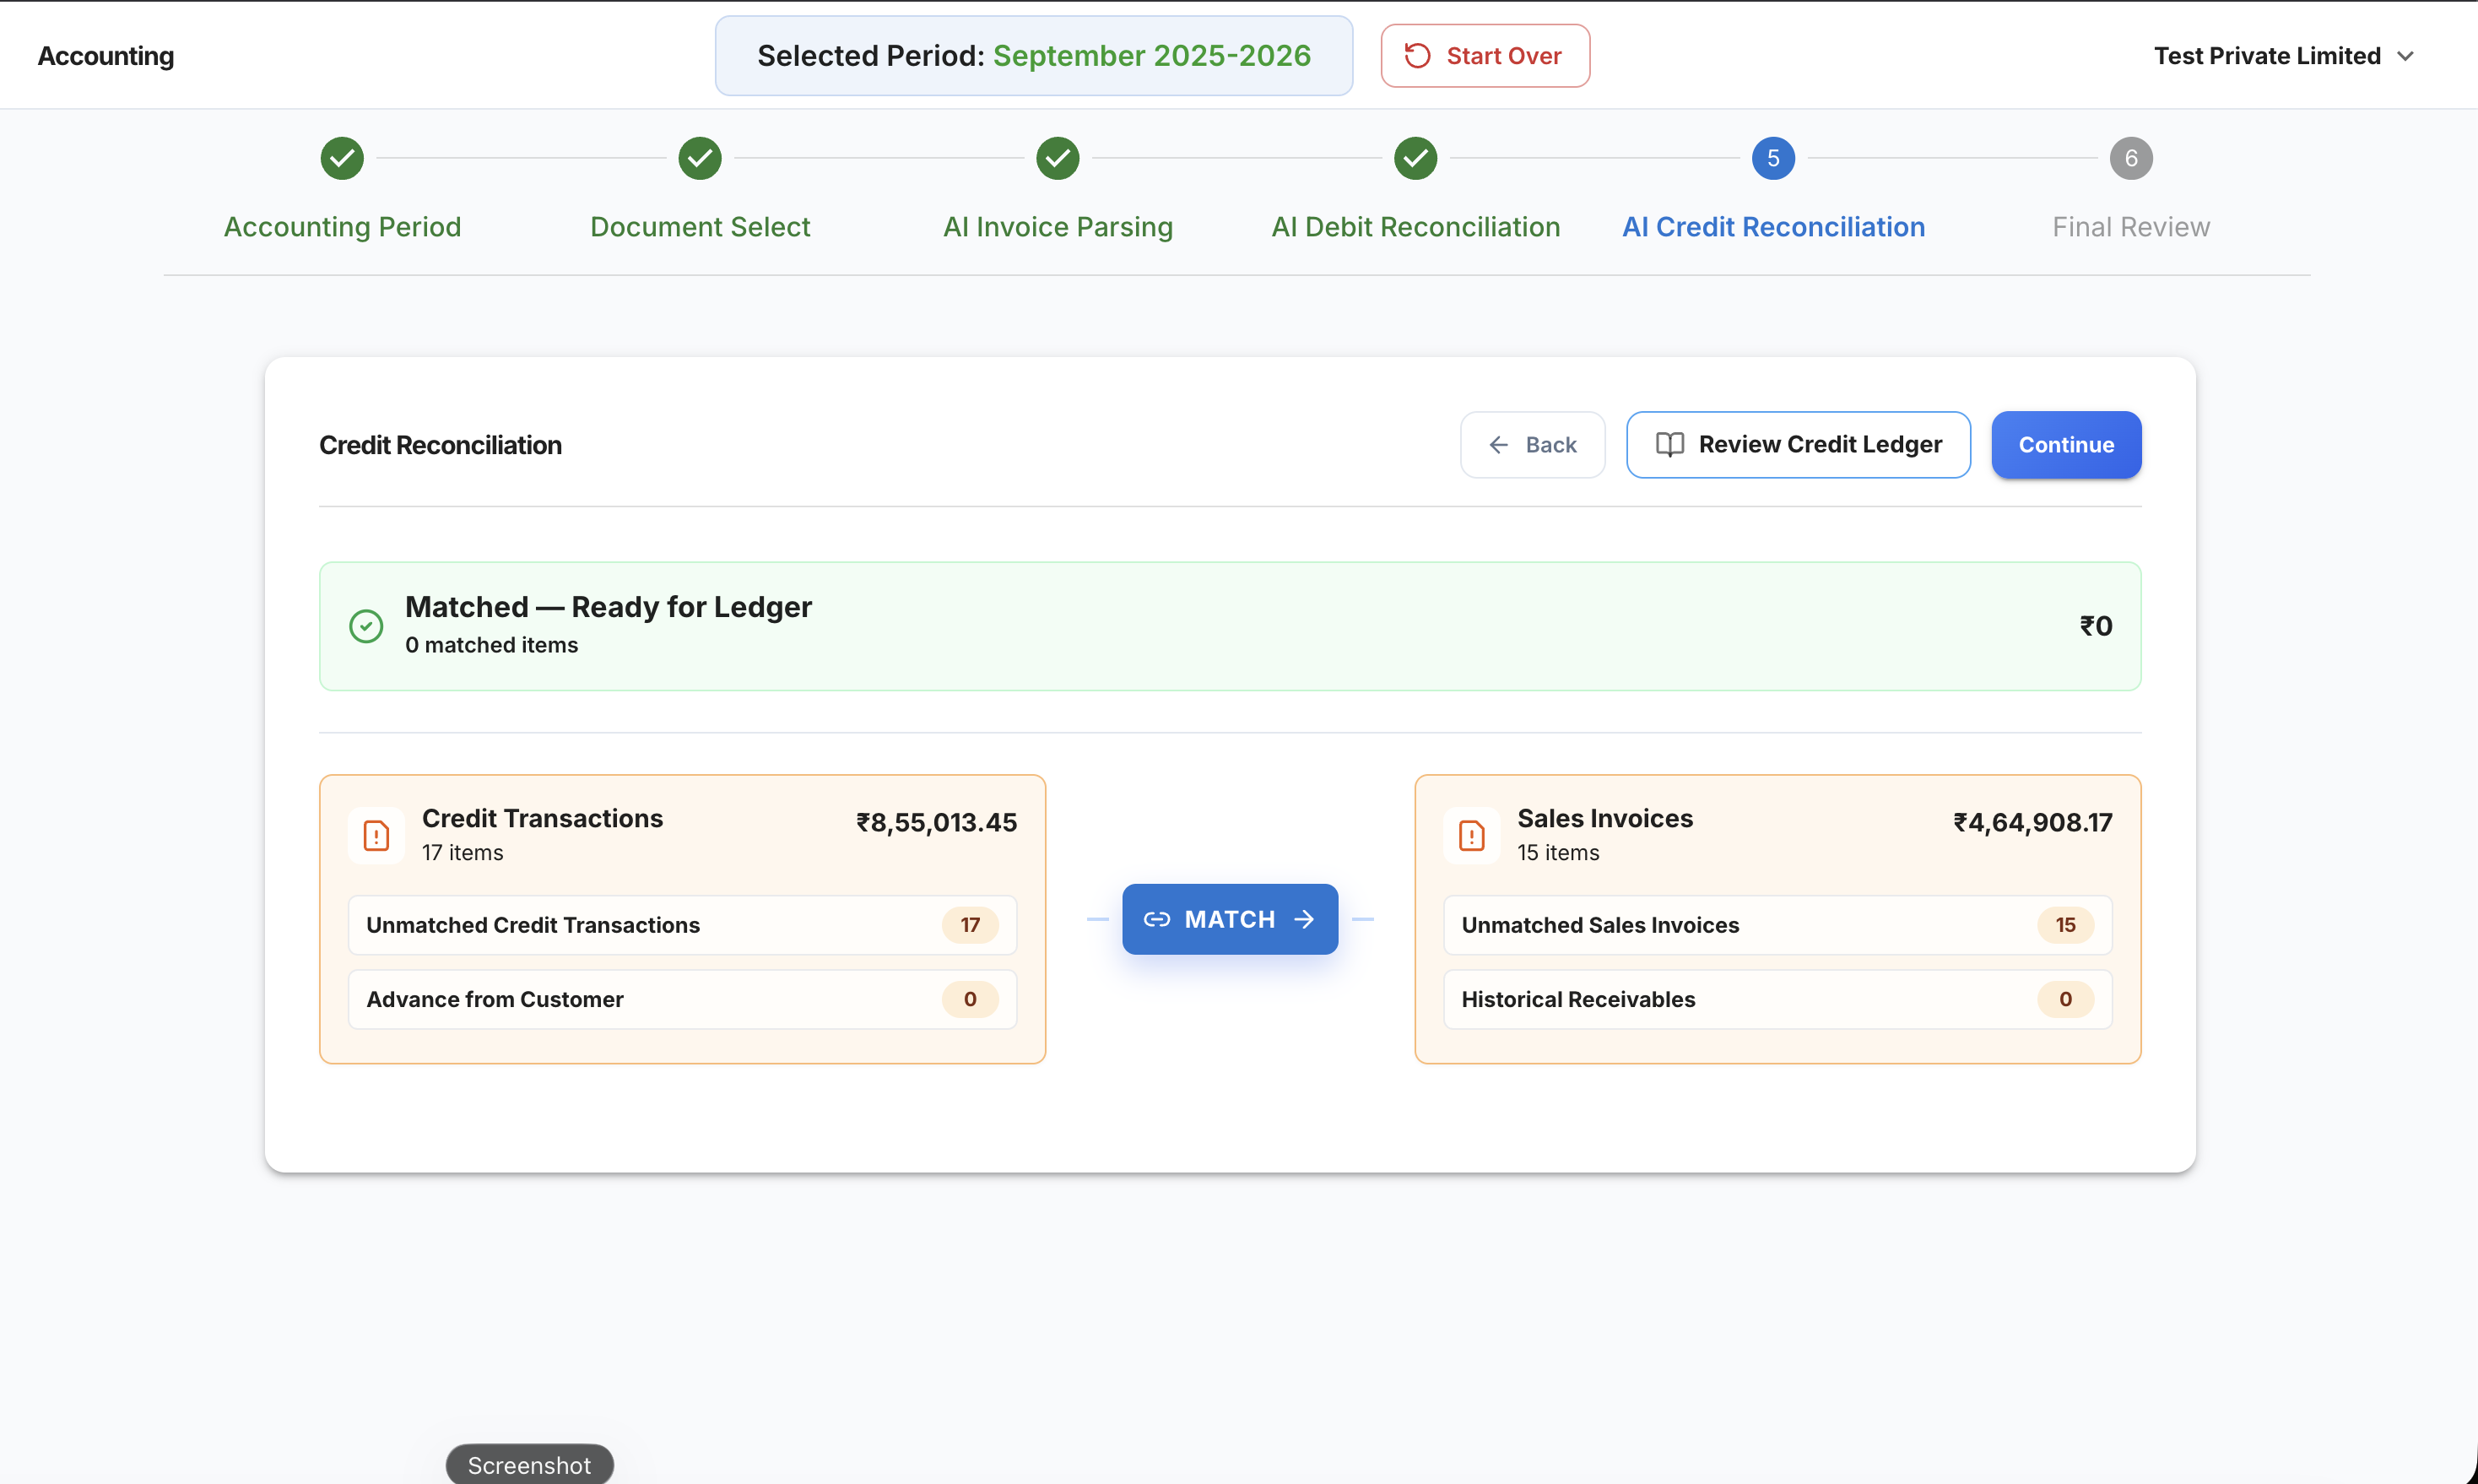Screen dimensions: 2478x1484
Task: Click the link icon in MATCH button
Action: pyautogui.click(x=1156, y=919)
